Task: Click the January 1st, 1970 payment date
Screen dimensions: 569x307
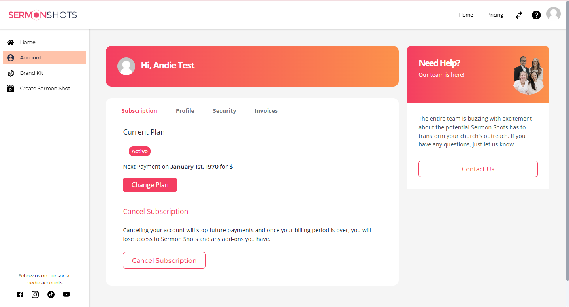Action: (x=194, y=167)
